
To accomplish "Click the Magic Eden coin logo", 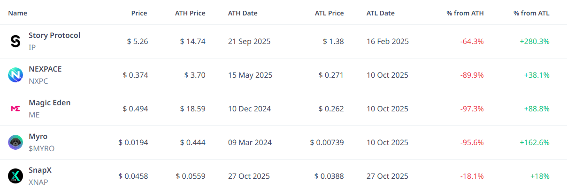I will [15, 109].
